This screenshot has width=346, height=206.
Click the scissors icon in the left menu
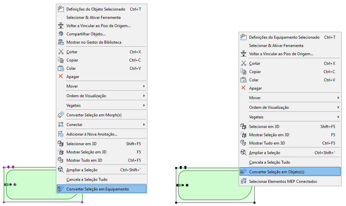61,52
